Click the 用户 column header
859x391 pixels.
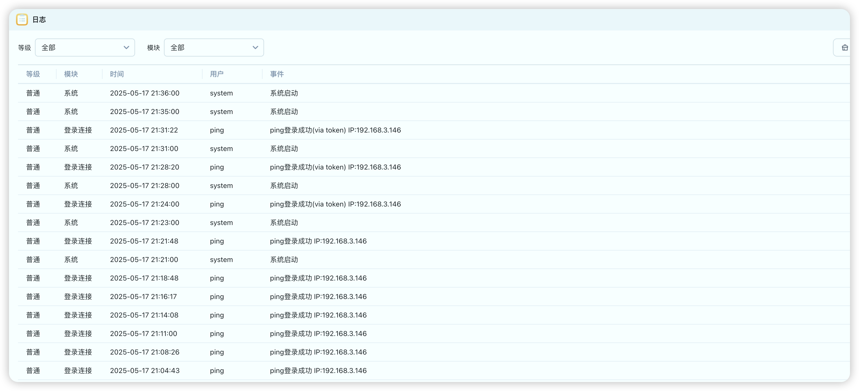(217, 74)
